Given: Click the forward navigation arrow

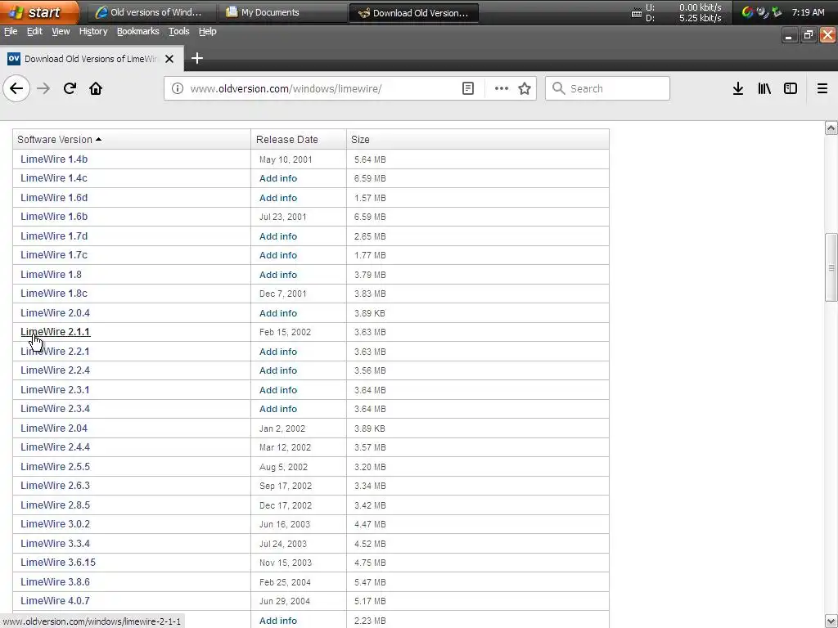Looking at the screenshot, I should [x=43, y=88].
